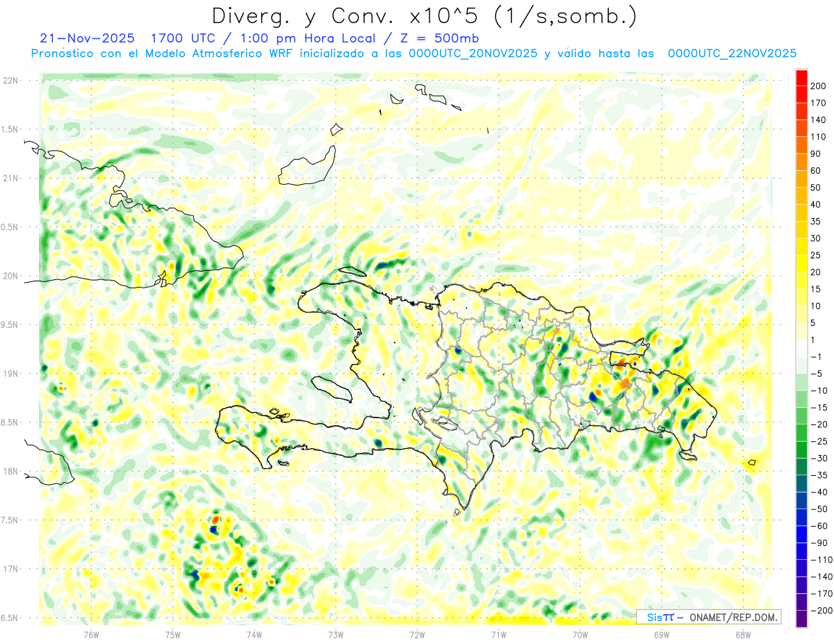Click the positive '5' color scale value
This screenshot has height=644, width=834.
pos(814,323)
